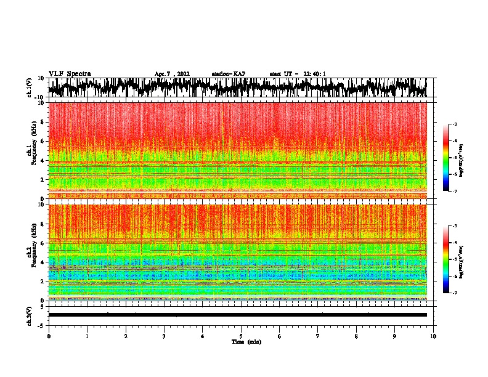The width and height of the screenshot is (488, 377).
Task: Click the "VLF Spectra" title text
Action: pos(70,74)
